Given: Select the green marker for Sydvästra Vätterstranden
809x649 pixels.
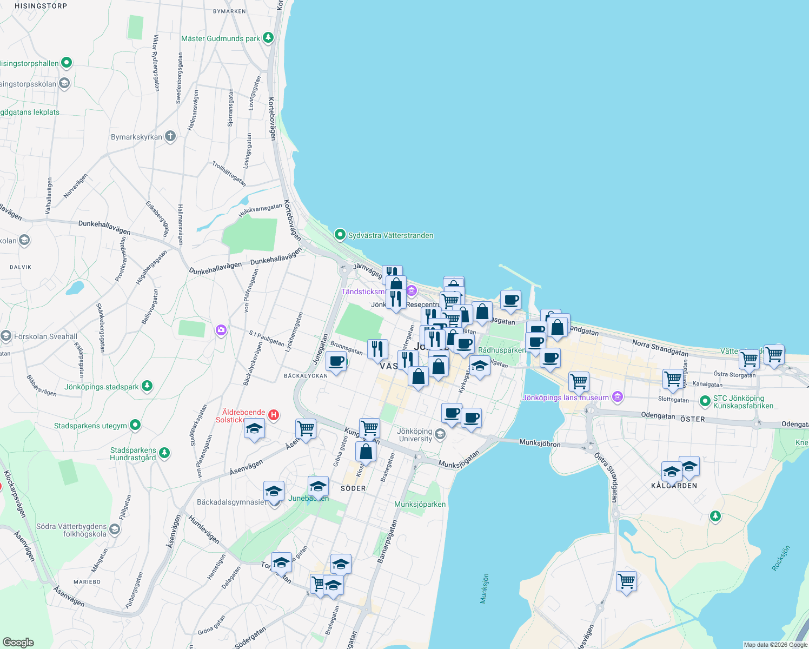Looking at the screenshot, I should pos(340,235).
